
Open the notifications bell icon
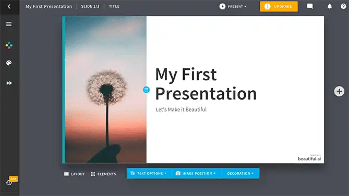330,6
